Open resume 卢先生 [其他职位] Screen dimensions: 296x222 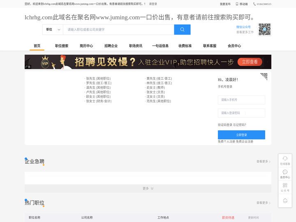point(98,92)
